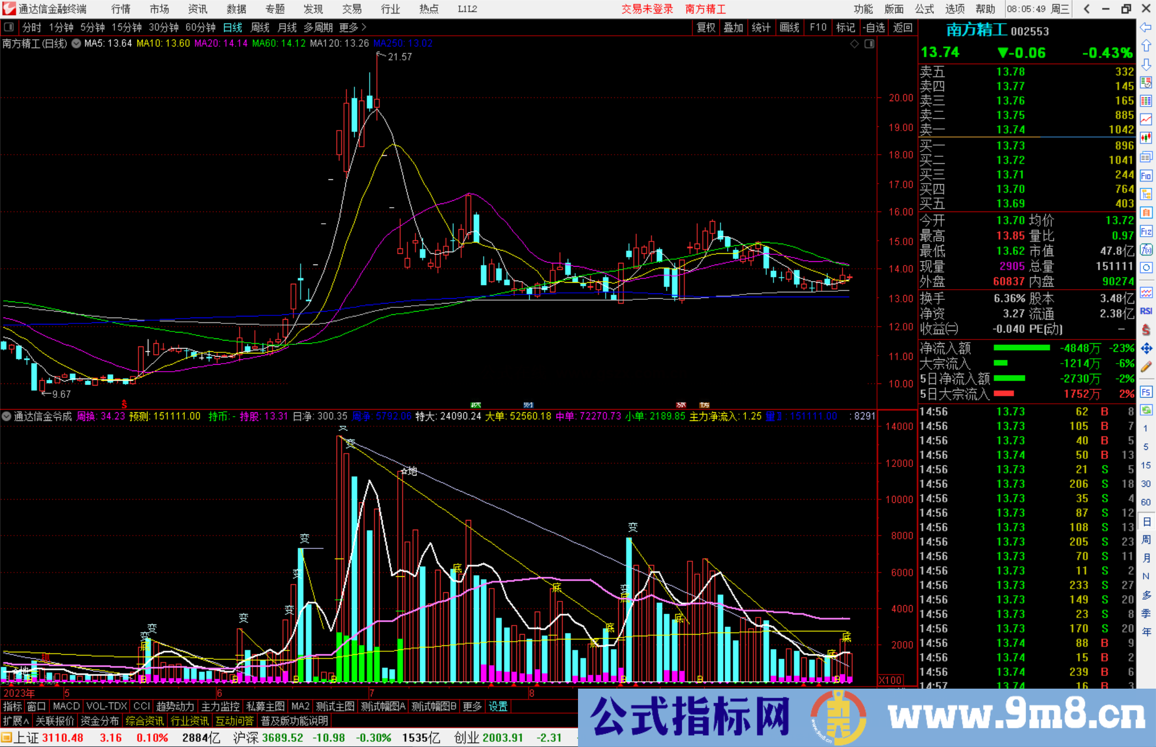Expand indicator dropdown beside 南方精工(日线)
The image size is (1156, 747).
77,43
